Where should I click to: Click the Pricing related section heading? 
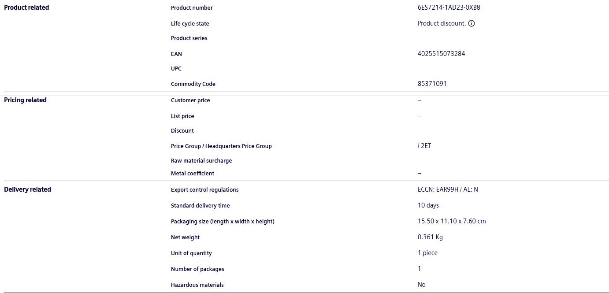tap(25, 100)
